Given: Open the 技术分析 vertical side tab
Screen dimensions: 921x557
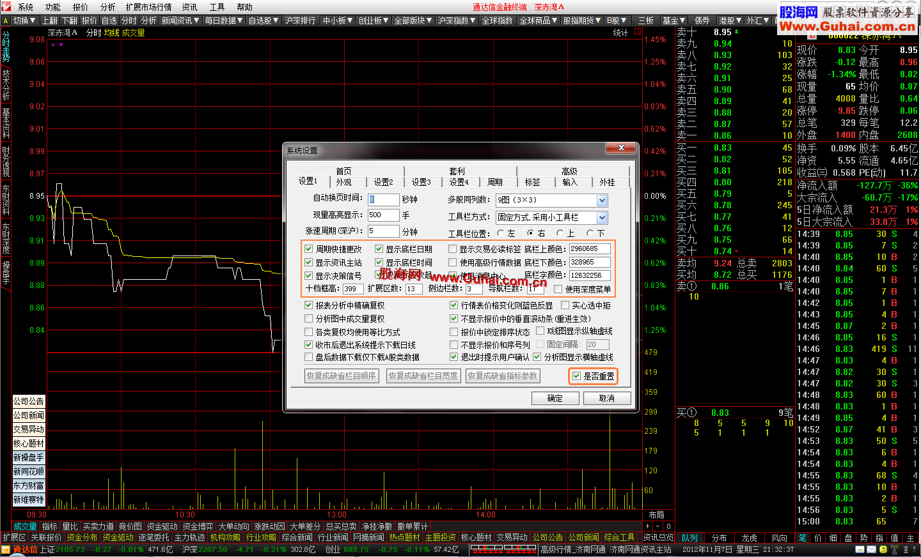Looking at the screenshot, I should tap(6, 84).
